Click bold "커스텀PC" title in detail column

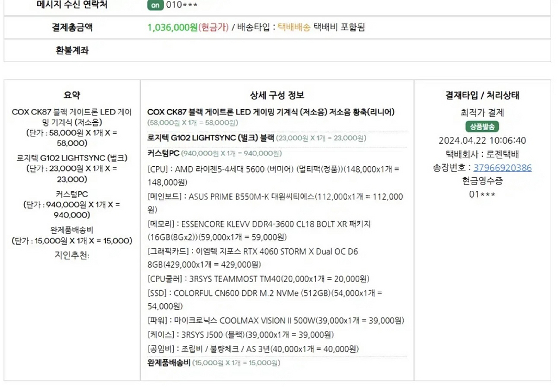click(163, 153)
